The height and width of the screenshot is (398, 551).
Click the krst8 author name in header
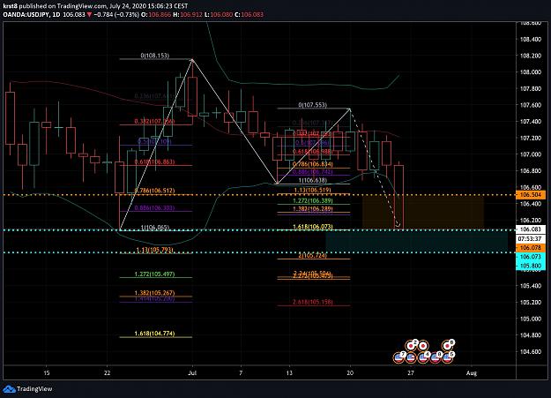pyautogui.click(x=11, y=6)
